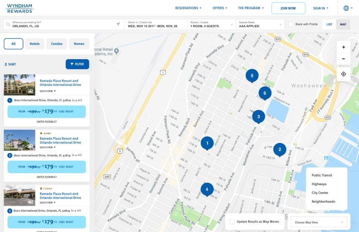This screenshot has width=359, height=232.
Task: Enable Book with Points checkbox
Action: click(291, 24)
